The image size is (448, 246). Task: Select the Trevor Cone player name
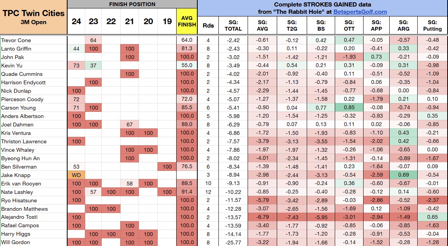(16, 40)
